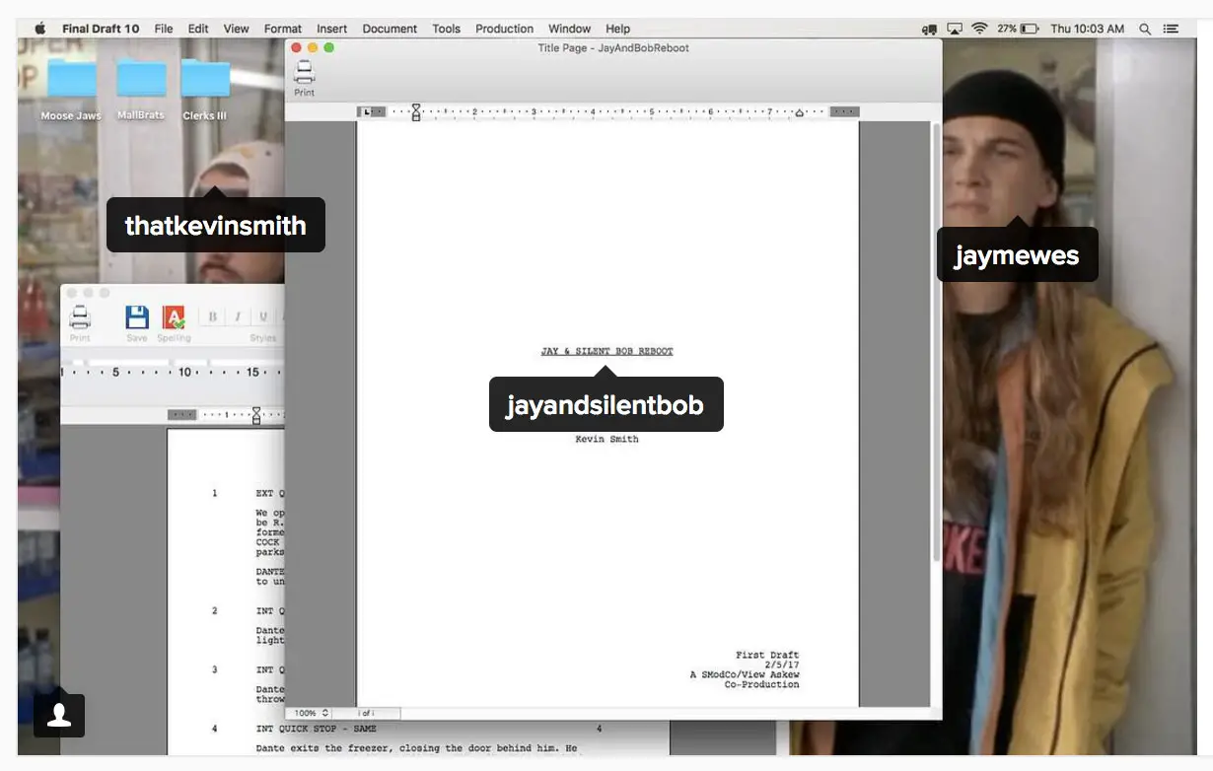Open the Format menu
Viewport: 1213px width, 771px height.
[x=283, y=29]
